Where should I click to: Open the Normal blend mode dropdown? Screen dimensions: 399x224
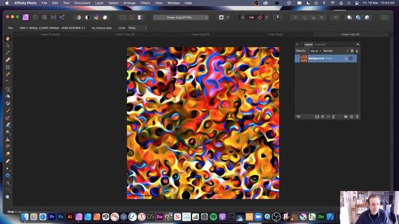(x=335, y=51)
